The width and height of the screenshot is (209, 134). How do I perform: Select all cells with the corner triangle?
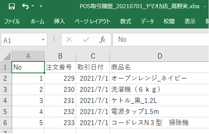pyautogui.click(x=7, y=56)
